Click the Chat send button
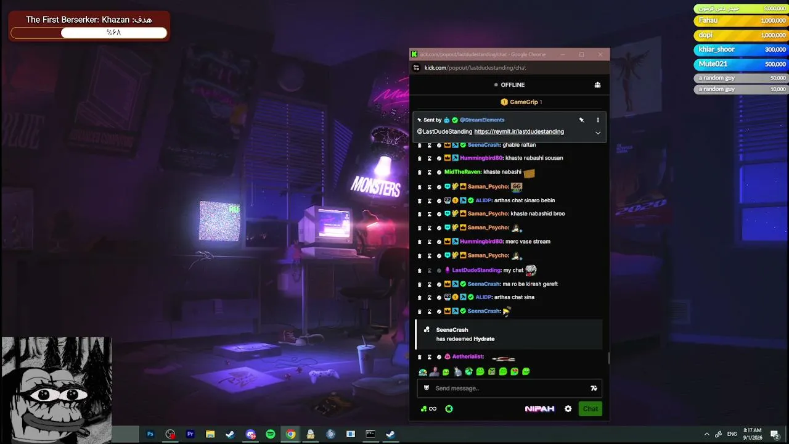789x444 pixels. click(x=591, y=409)
